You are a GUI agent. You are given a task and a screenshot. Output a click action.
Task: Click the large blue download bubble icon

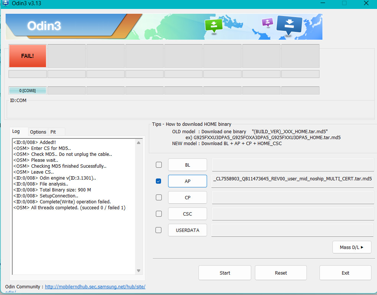tap(289, 25)
